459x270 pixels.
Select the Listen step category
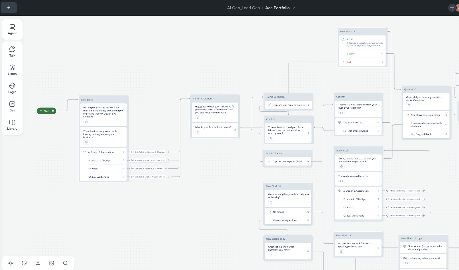click(x=12, y=70)
